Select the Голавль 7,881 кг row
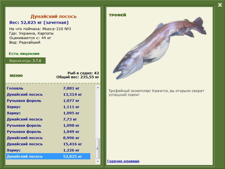The width and height of the screenshot is (225, 169). (x=48, y=88)
